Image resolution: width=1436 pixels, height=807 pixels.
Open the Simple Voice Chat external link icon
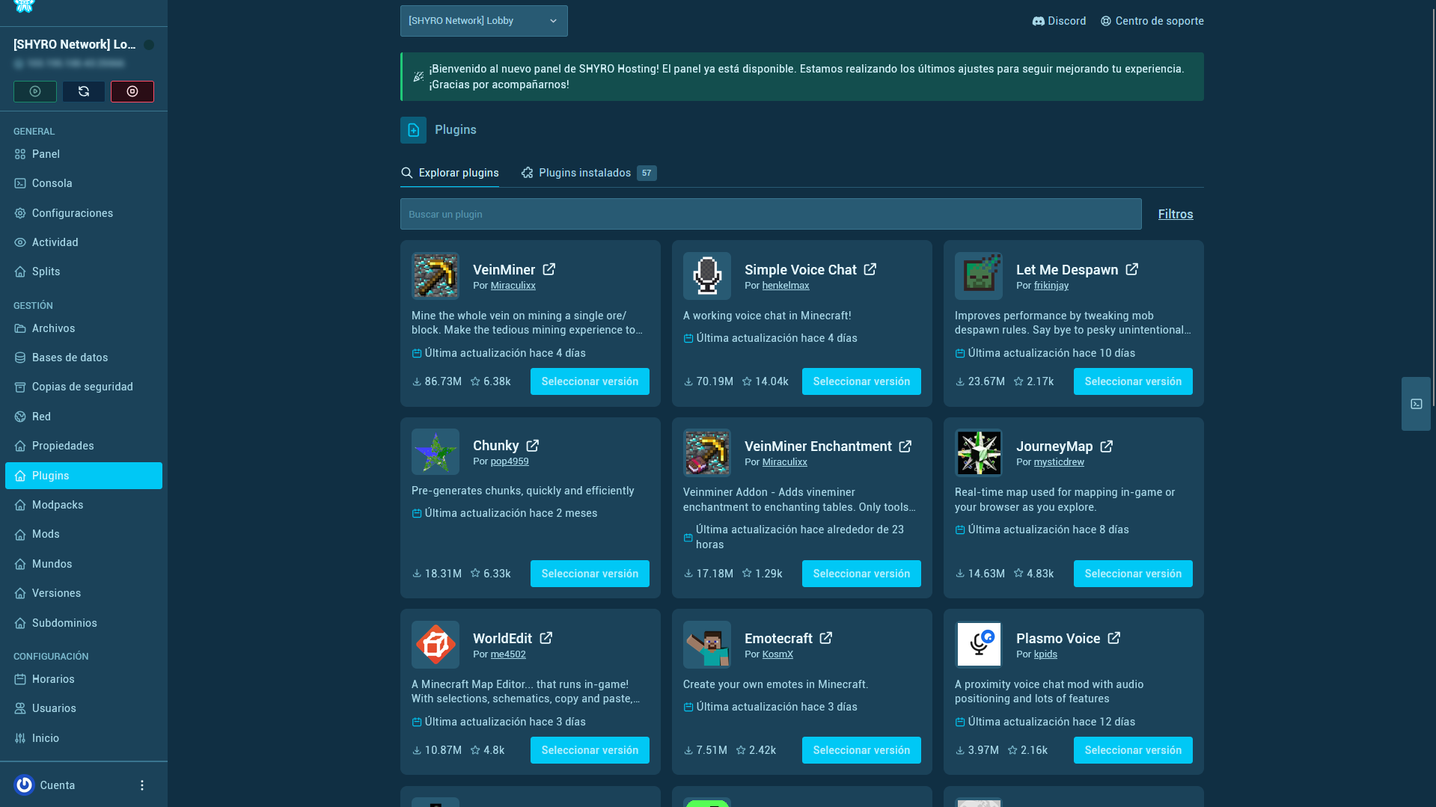(x=870, y=269)
